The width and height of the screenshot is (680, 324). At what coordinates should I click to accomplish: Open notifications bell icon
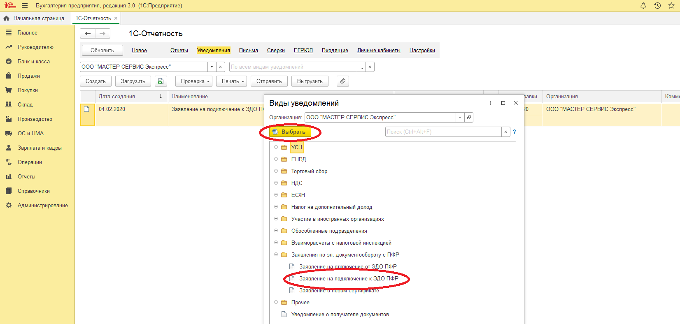(643, 6)
